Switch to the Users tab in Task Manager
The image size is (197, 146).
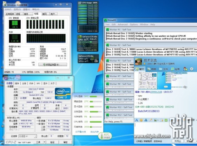tap(53, 14)
